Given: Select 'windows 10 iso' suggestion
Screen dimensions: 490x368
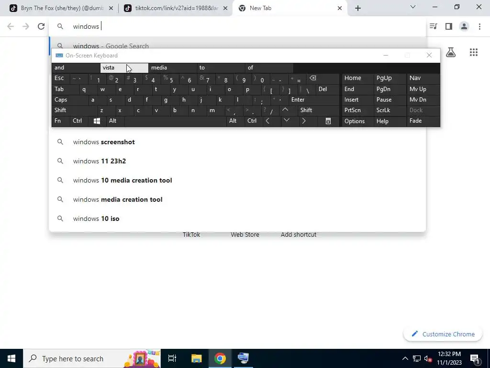Looking at the screenshot, I should coord(237,218).
